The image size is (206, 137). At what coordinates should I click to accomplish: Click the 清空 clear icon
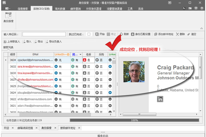(x=189, y=34)
